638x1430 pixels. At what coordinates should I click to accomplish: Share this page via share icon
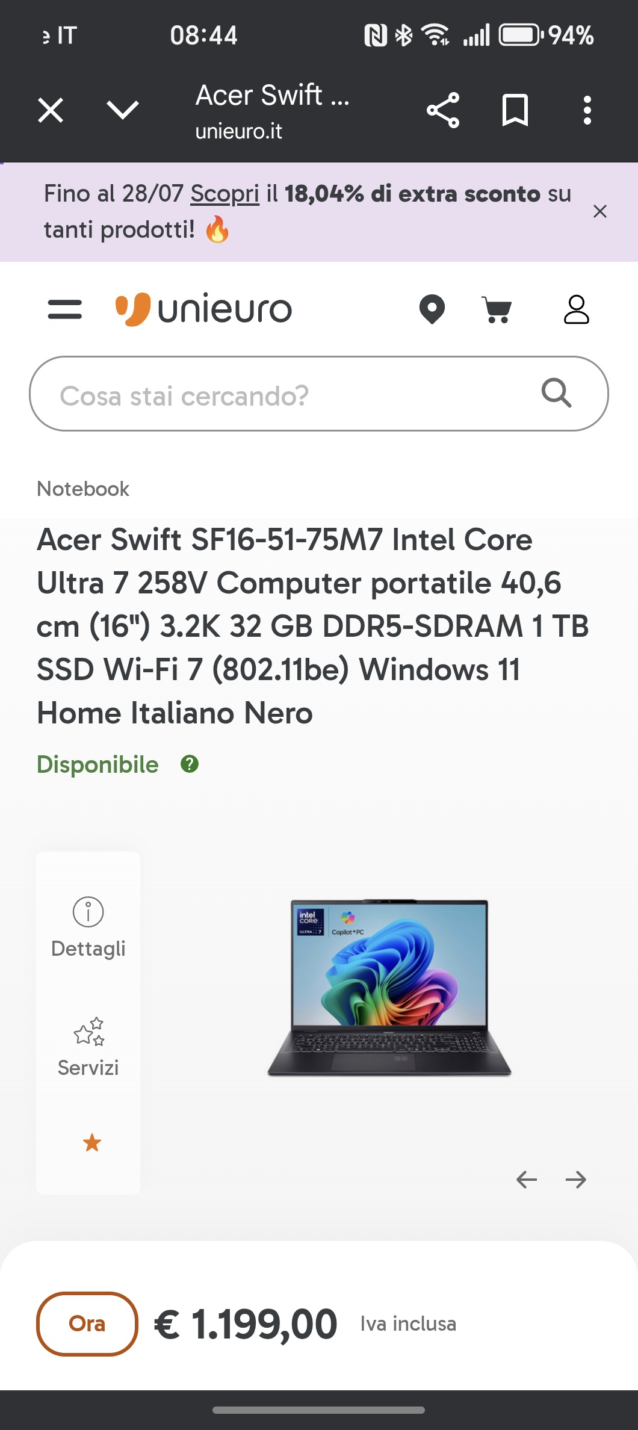click(x=443, y=111)
